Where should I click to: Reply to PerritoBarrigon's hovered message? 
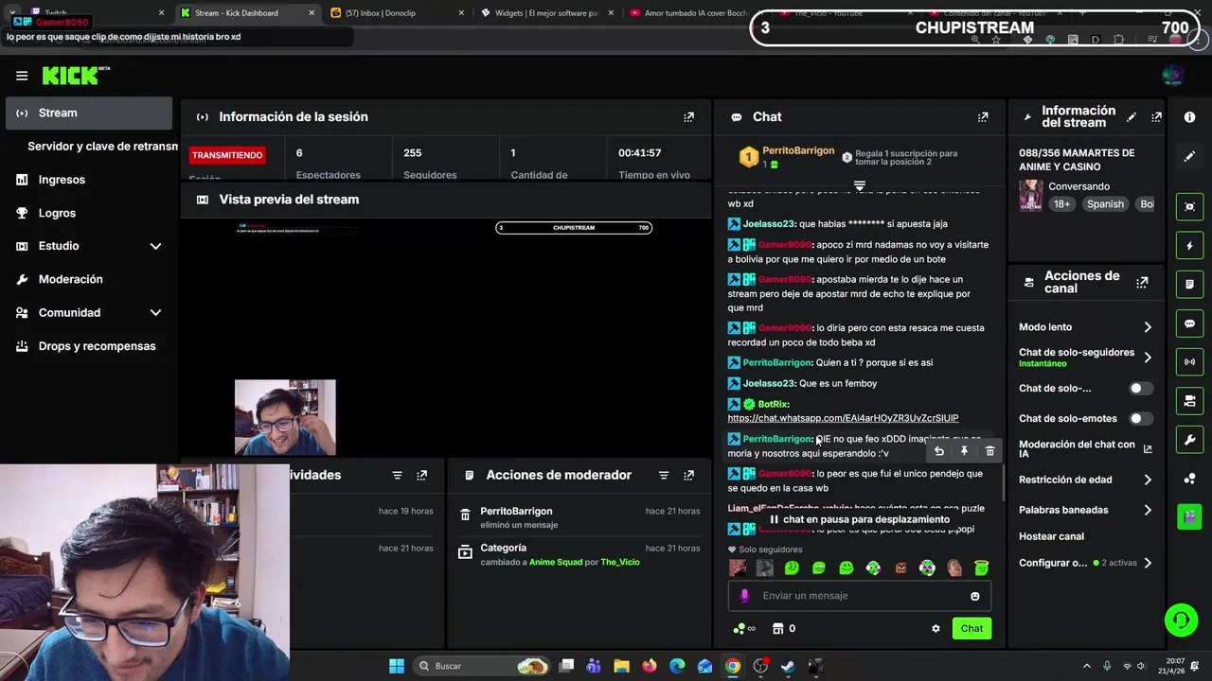pyautogui.click(x=938, y=451)
